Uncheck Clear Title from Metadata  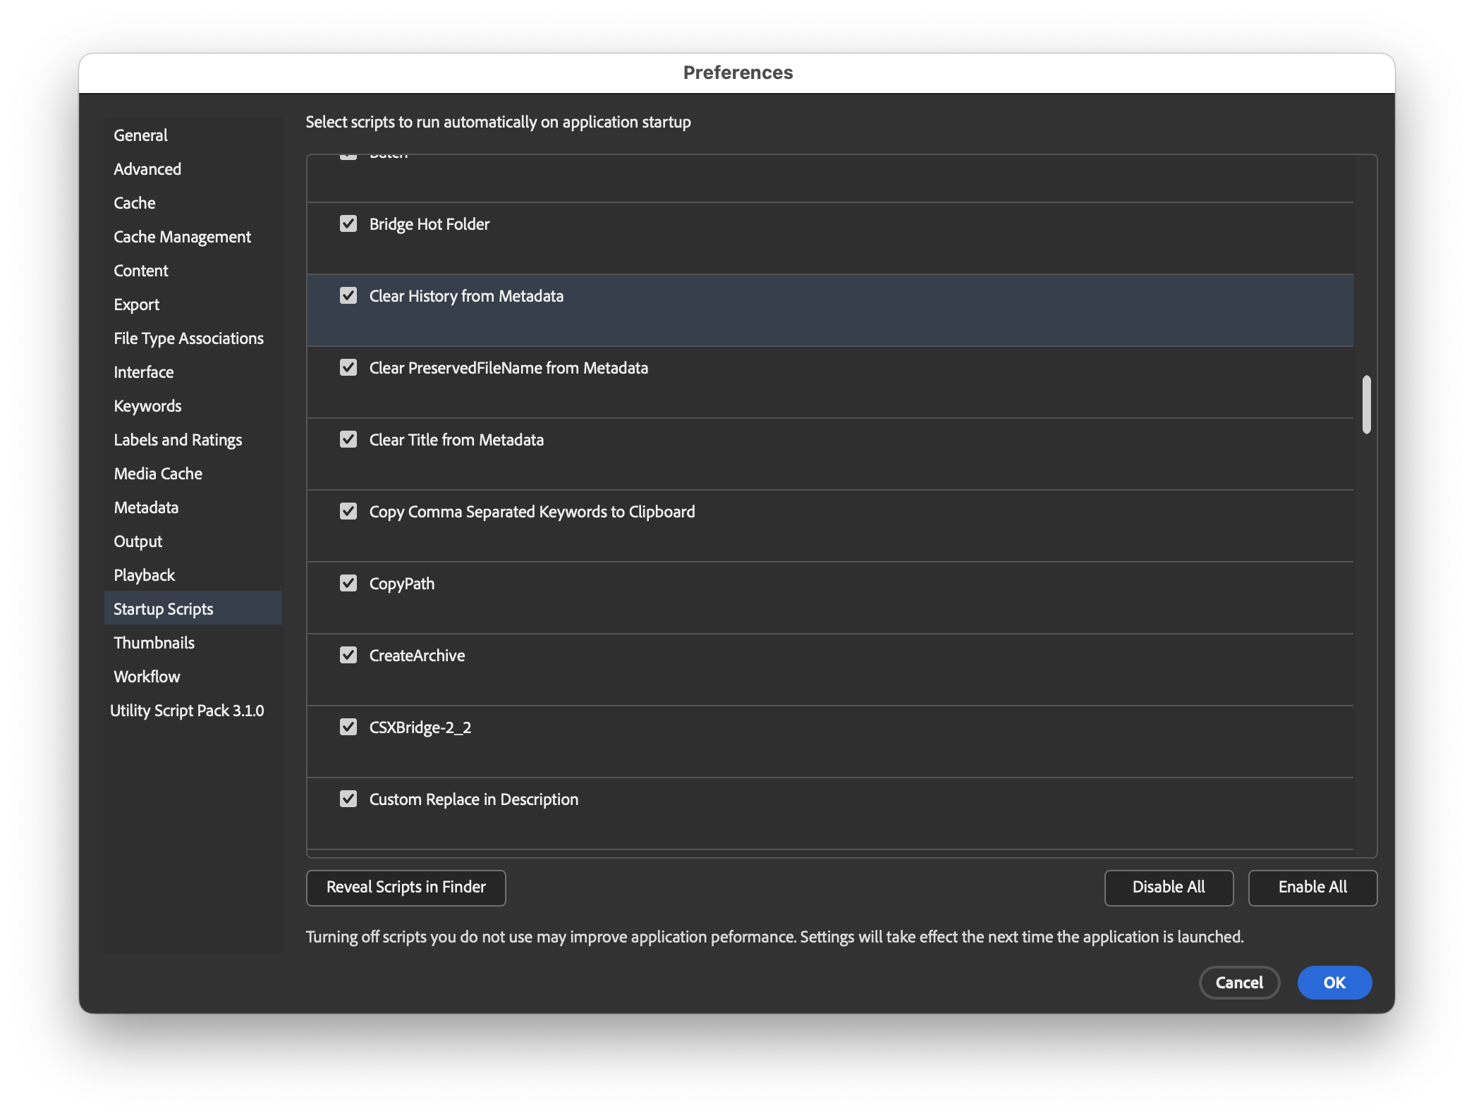click(348, 439)
